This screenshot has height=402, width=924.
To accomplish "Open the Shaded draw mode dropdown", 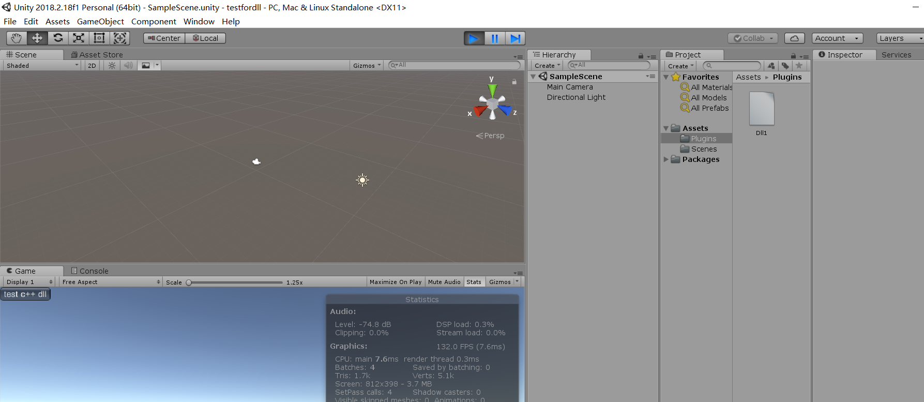I will 42,66.
